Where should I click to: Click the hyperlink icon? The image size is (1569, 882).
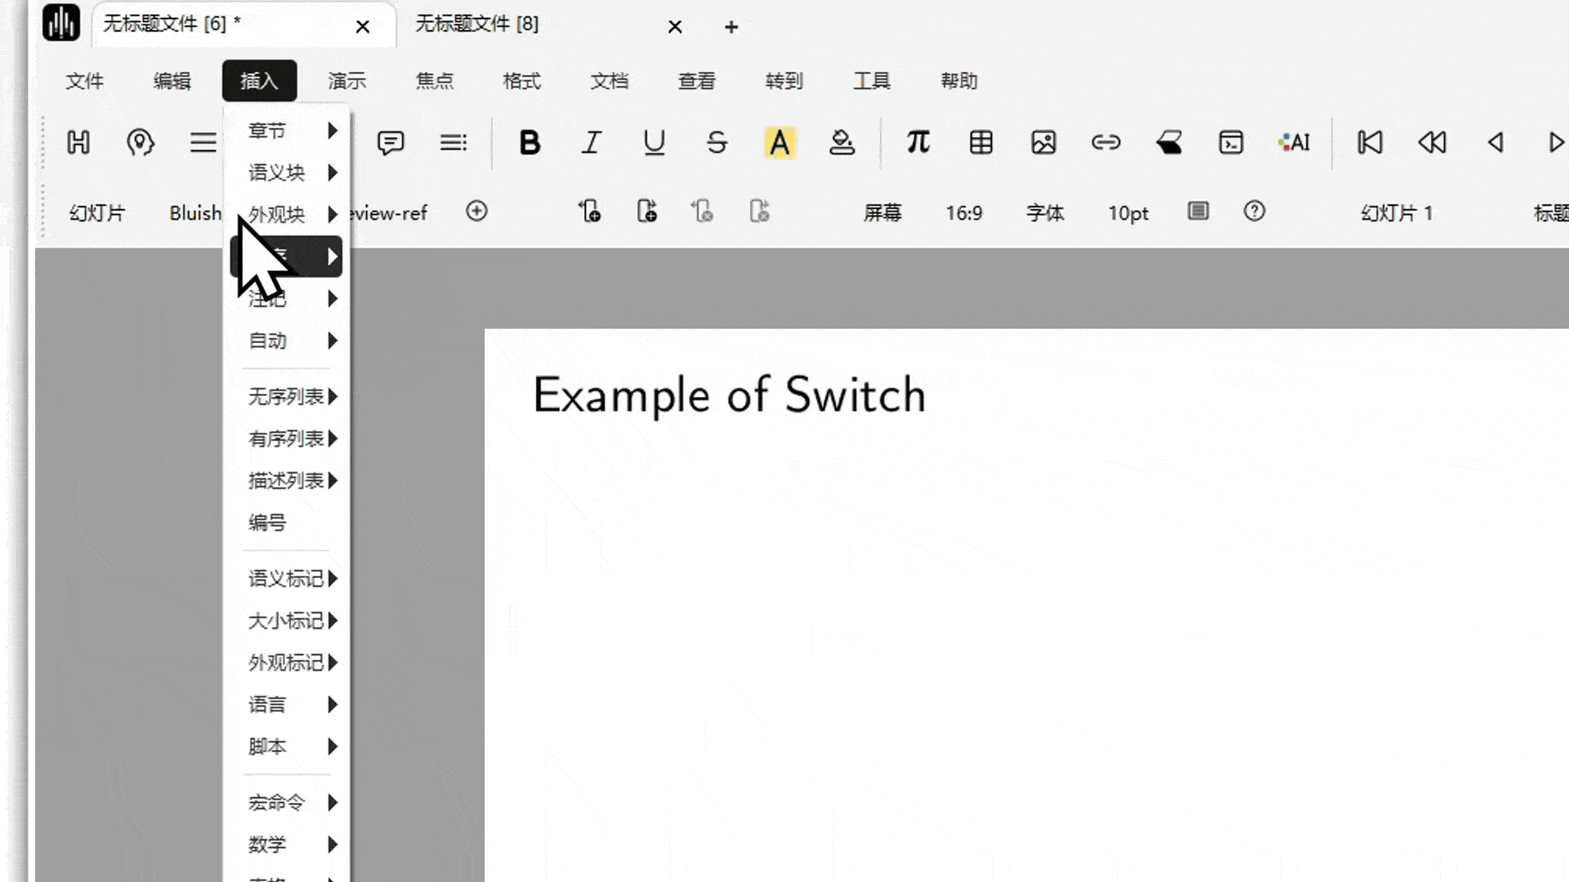coord(1106,143)
